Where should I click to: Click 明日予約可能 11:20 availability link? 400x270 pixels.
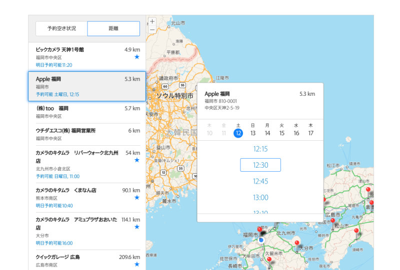click(x=54, y=65)
